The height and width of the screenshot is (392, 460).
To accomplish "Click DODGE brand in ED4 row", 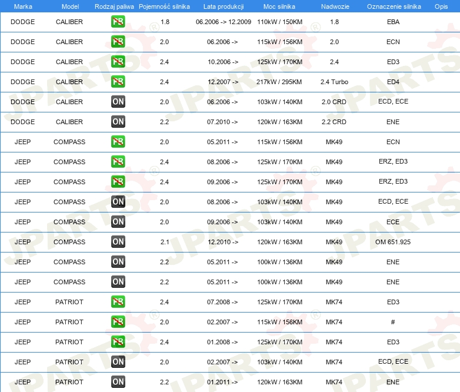I will tap(22, 82).
